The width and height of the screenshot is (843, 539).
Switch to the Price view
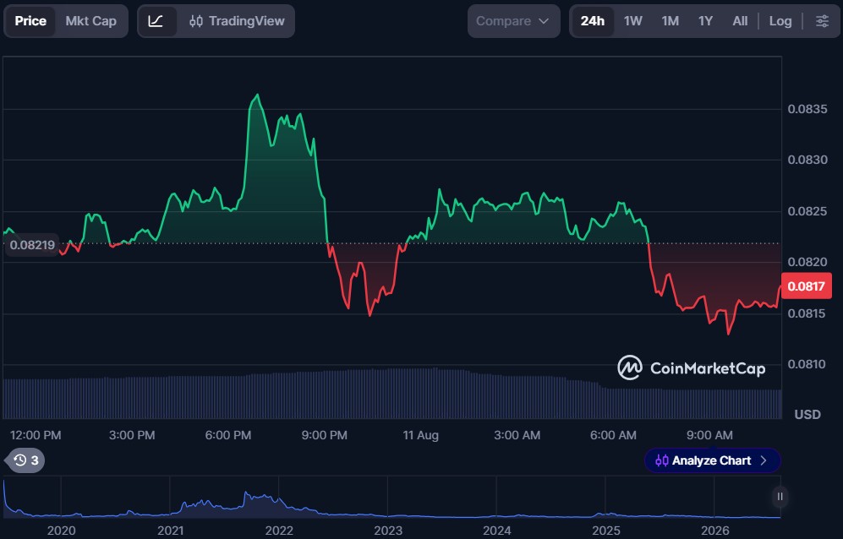30,21
